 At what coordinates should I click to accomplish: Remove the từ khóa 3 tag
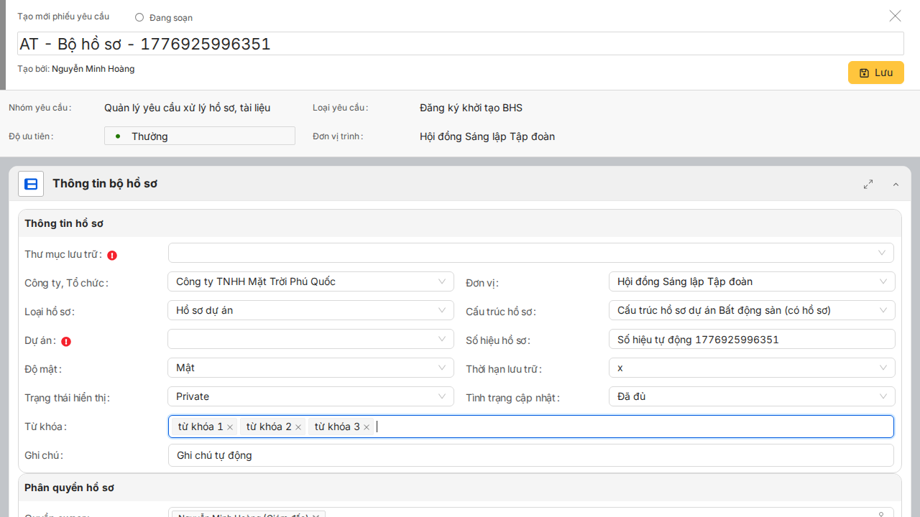367,427
